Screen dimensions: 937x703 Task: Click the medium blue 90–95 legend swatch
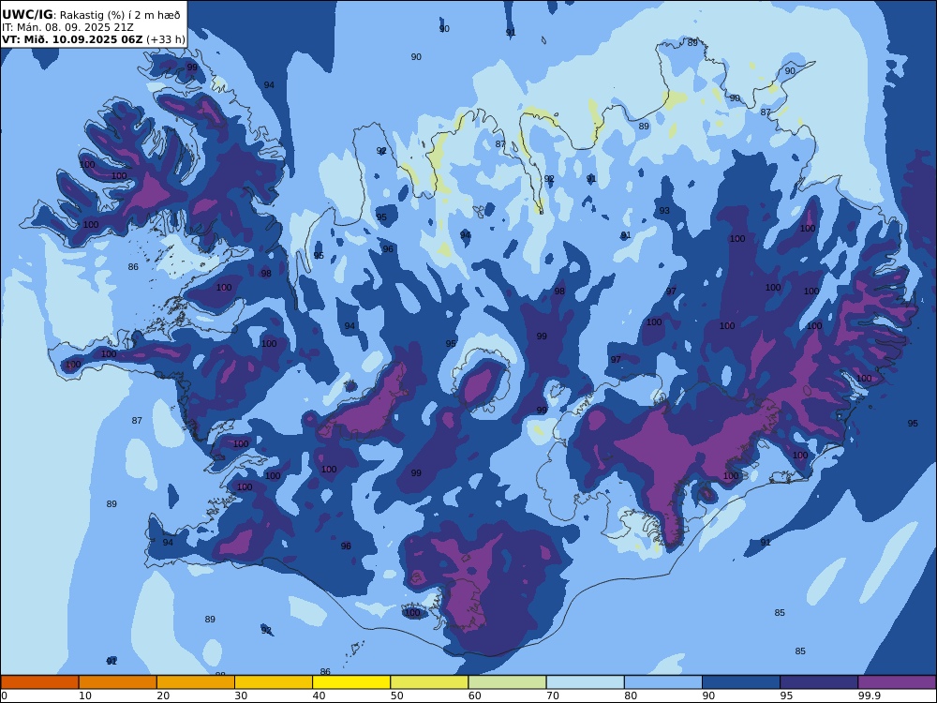(741, 682)
